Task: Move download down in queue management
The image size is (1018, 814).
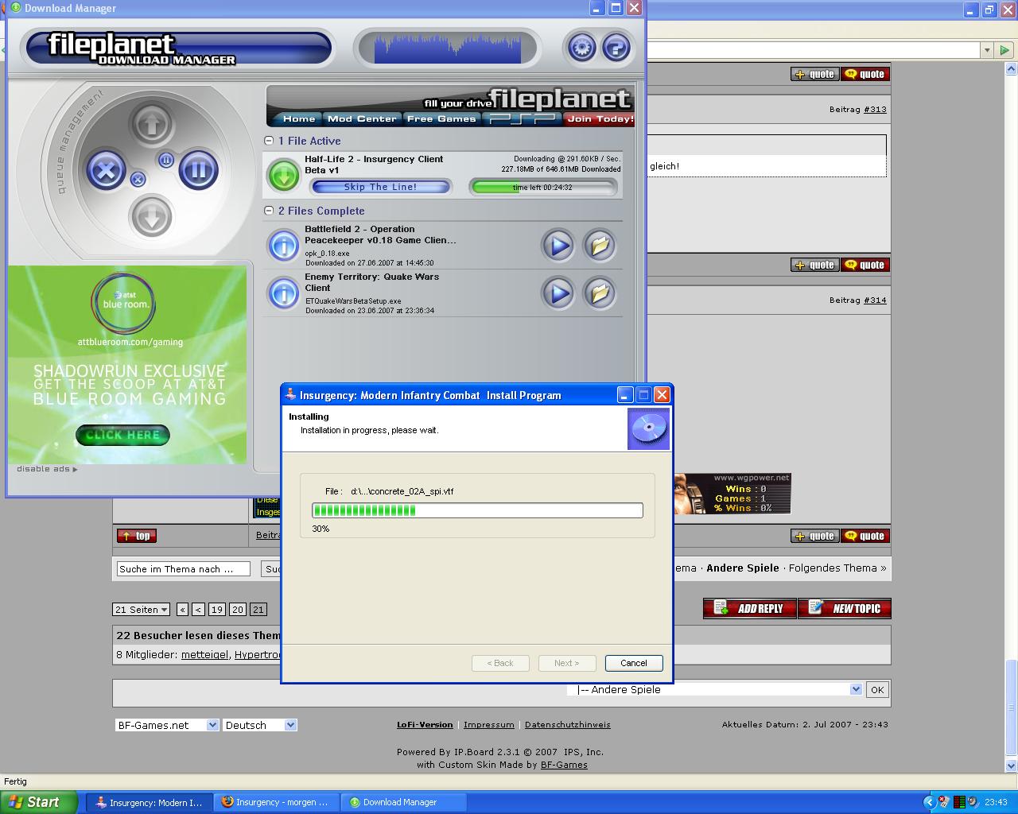Action: coord(151,215)
